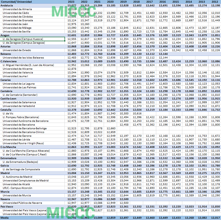Screen dimensions: 221x220
Task: Select Universidad Rovira i Virgili (Reus) label
Action: [x=23, y=143]
